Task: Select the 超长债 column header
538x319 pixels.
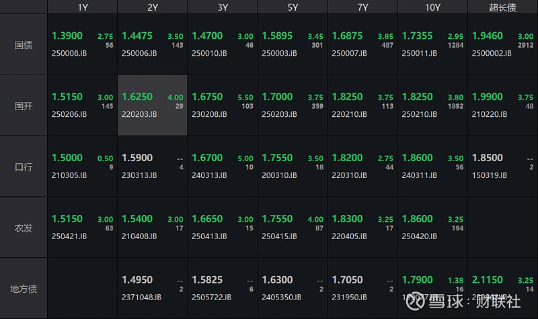Action: coord(502,7)
